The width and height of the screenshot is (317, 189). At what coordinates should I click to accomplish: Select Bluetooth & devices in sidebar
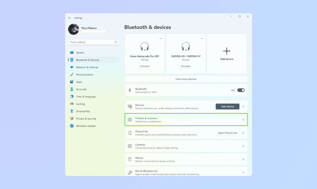(x=94, y=60)
